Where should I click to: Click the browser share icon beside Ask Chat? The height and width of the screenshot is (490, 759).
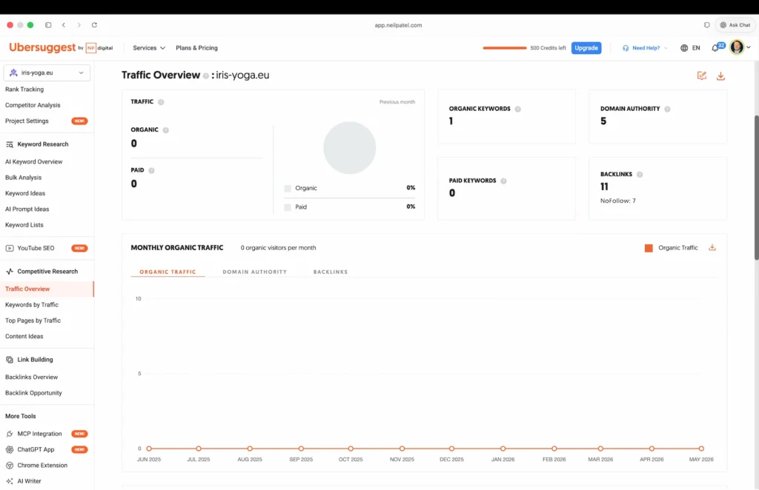click(706, 24)
